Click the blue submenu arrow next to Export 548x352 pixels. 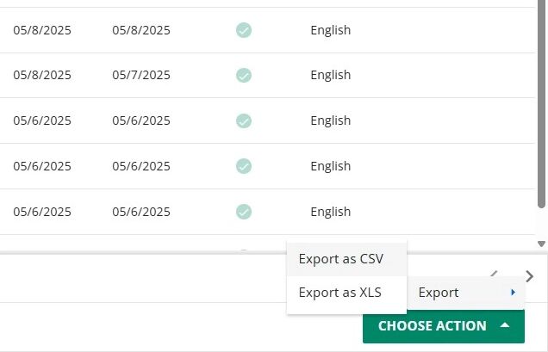coord(513,293)
